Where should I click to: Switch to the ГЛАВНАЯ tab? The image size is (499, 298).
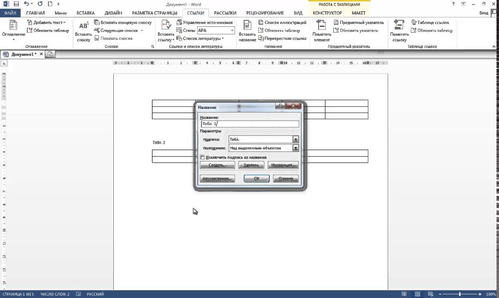point(35,13)
